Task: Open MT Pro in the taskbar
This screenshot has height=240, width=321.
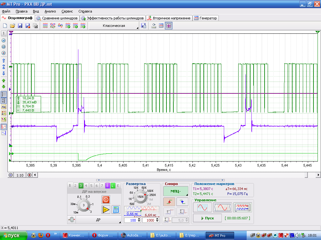Action: [219, 236]
